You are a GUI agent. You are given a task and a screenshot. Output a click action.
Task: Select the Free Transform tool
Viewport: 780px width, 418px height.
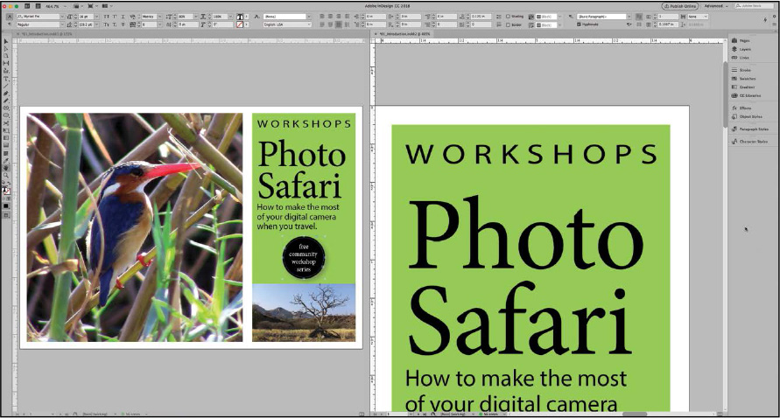pyautogui.click(x=6, y=130)
